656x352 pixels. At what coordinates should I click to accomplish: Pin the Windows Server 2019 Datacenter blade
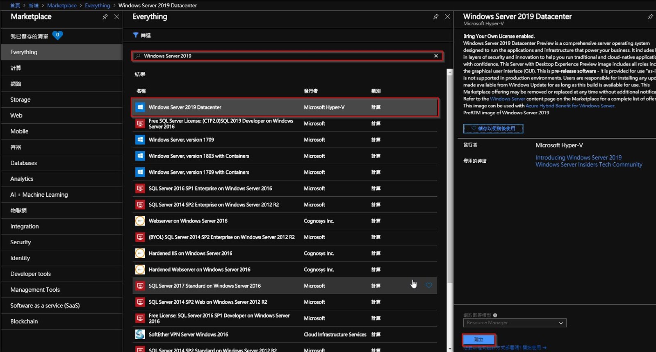650,17
